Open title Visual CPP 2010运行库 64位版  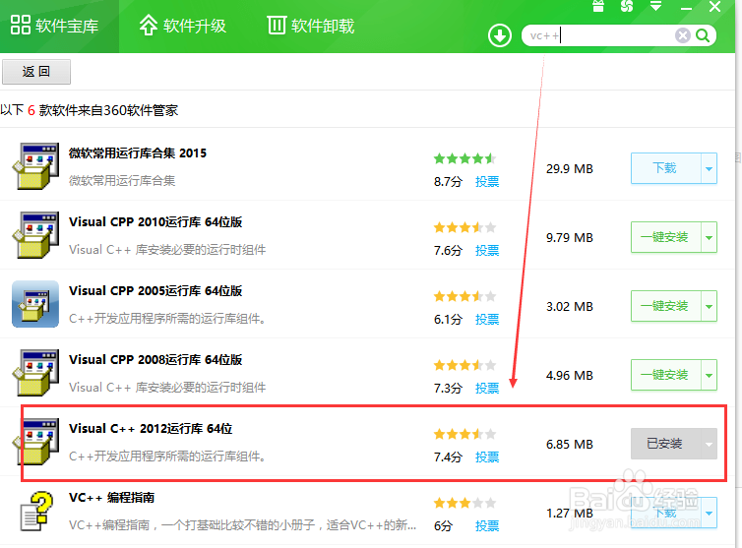[155, 222]
